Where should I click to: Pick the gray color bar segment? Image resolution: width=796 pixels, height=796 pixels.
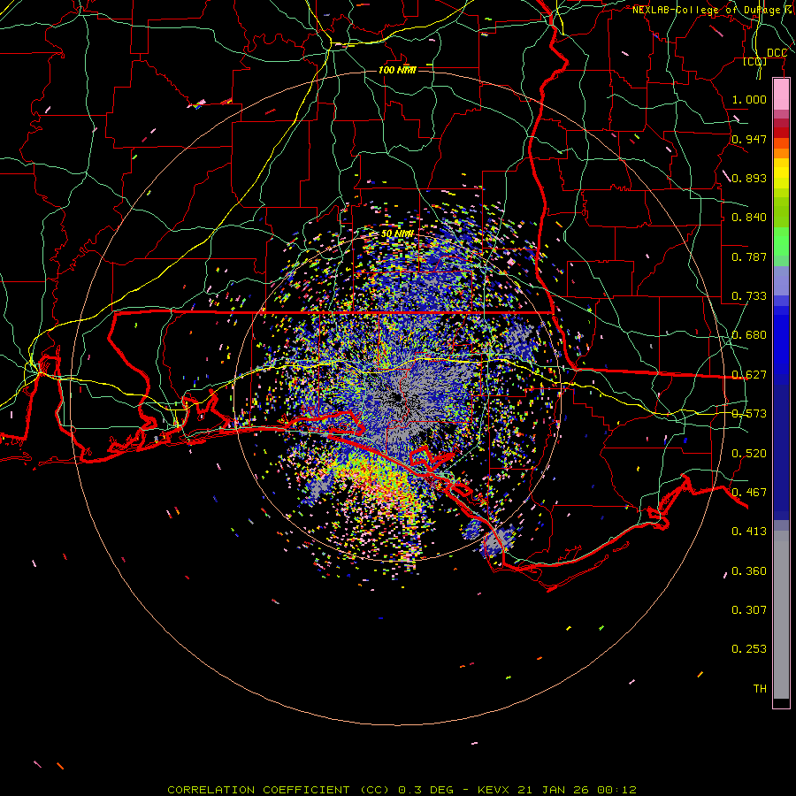[781, 615]
